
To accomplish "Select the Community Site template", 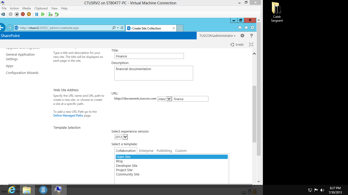I will (171, 174).
